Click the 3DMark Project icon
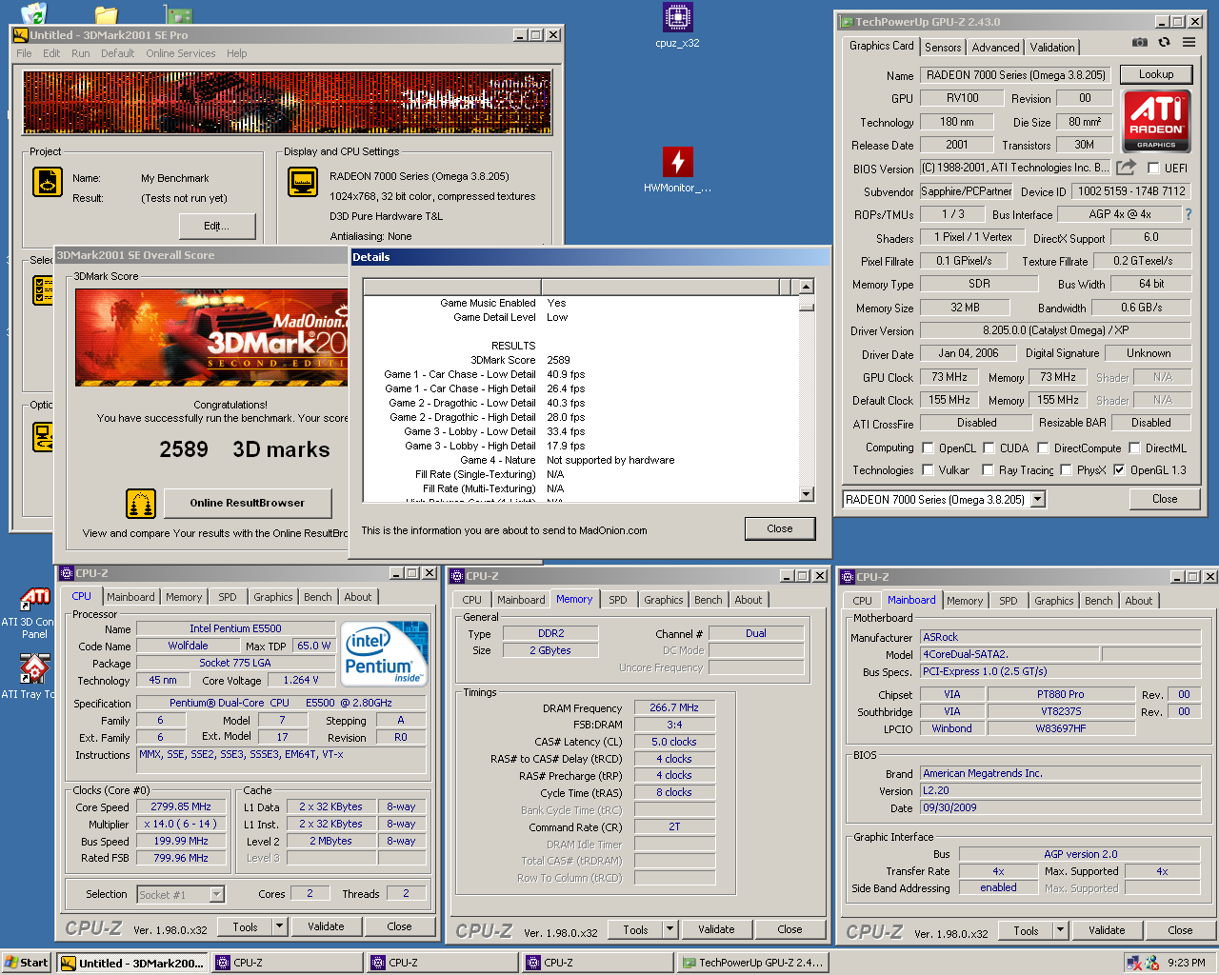Image resolution: width=1219 pixels, height=975 pixels. (47, 181)
